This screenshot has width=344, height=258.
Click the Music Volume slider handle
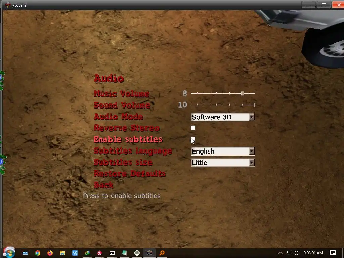242,93
